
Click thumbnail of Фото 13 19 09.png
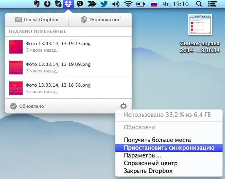coord(16,68)
